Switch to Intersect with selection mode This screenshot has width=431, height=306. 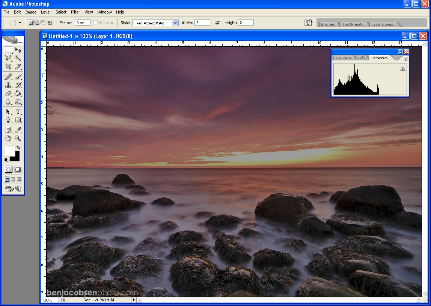(x=49, y=23)
